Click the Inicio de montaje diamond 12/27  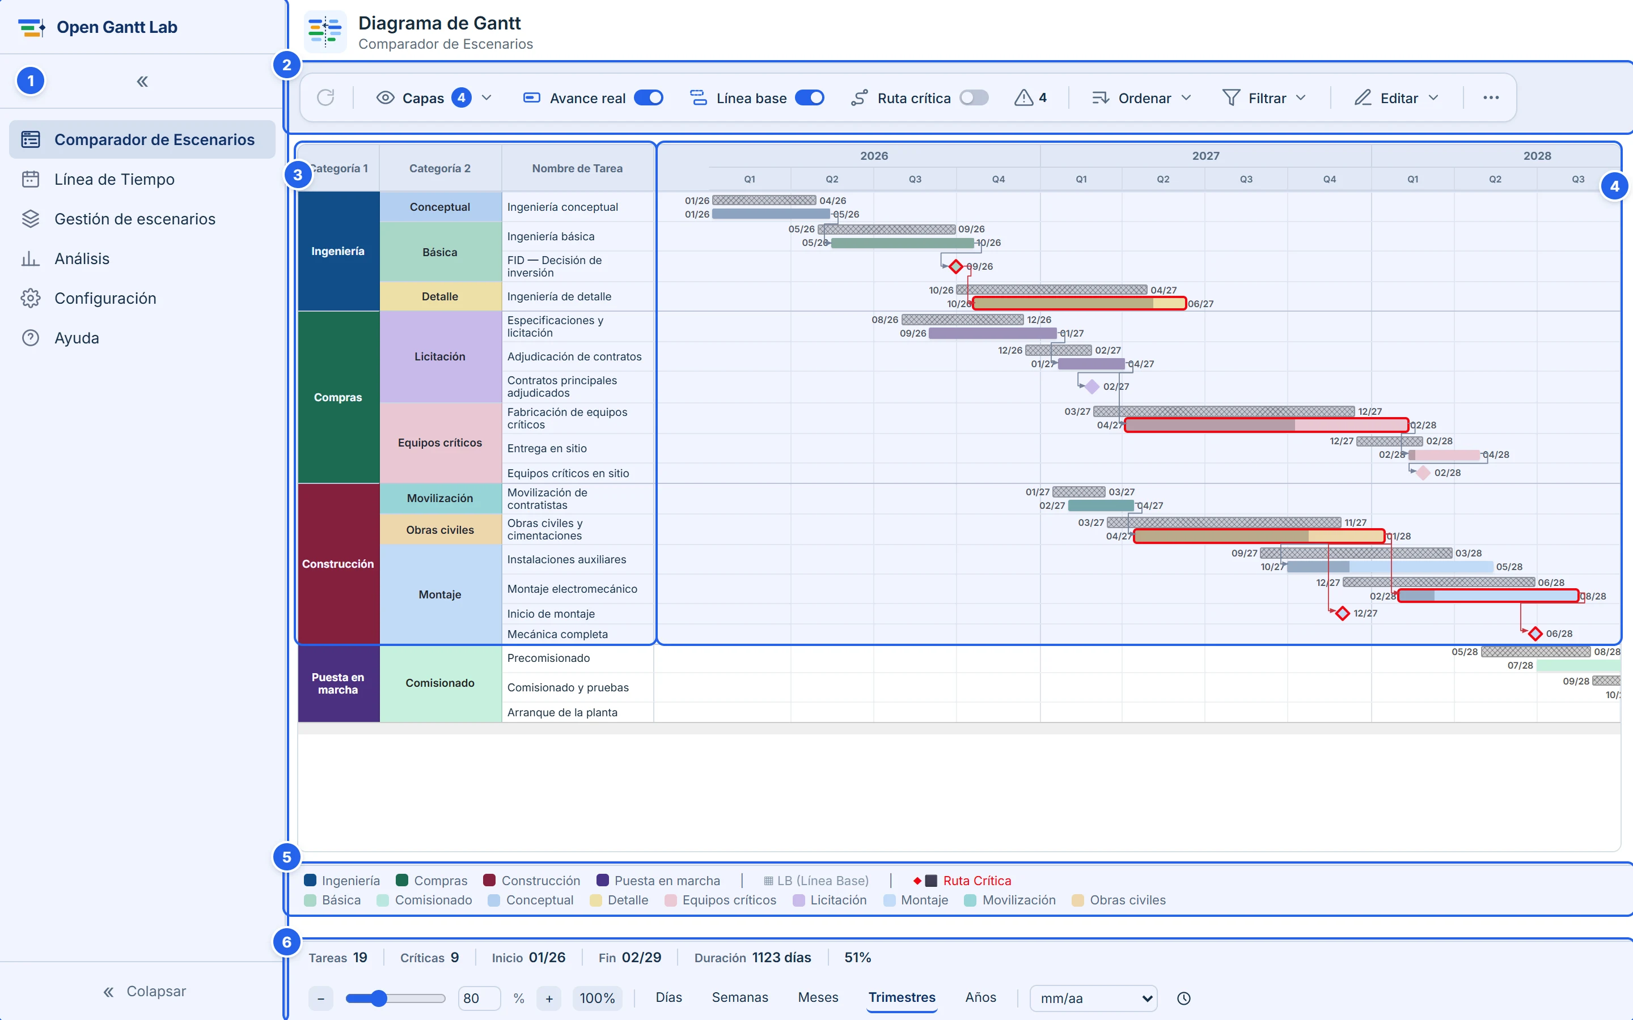[x=1342, y=613]
